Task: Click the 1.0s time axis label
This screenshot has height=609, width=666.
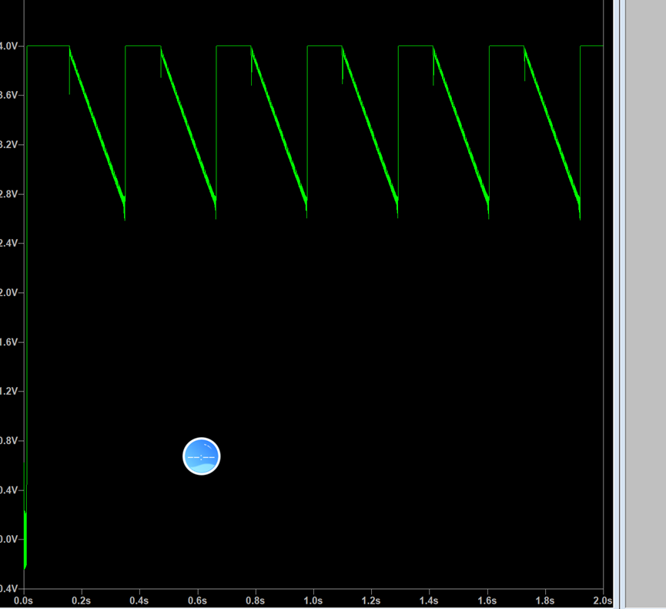Action: [313, 601]
